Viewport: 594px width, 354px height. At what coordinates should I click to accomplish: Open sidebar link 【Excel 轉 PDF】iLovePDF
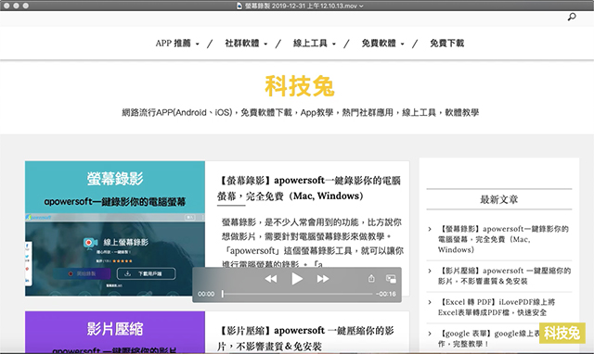(x=497, y=307)
